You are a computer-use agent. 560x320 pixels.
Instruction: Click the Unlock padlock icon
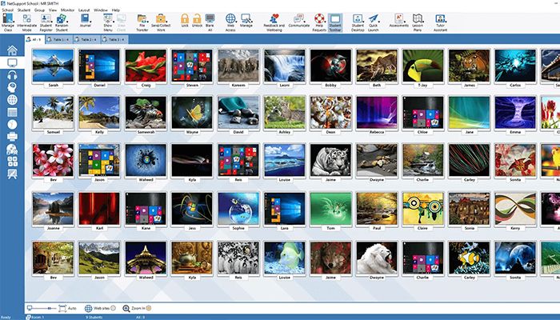198,20
